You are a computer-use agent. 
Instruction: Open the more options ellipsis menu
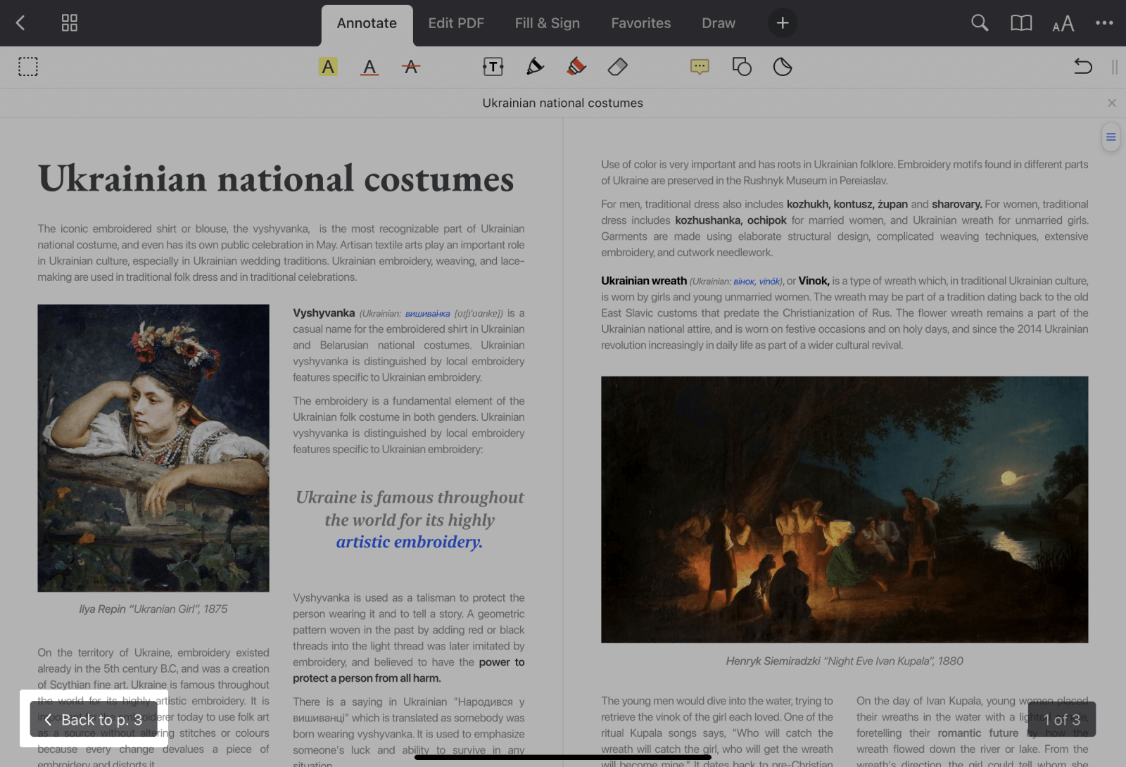point(1104,23)
